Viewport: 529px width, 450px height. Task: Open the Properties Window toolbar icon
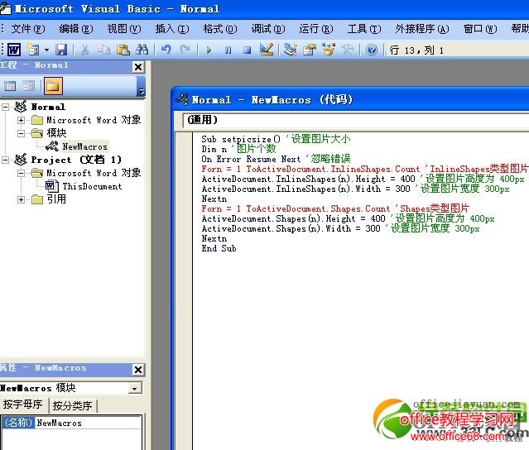click(310, 50)
